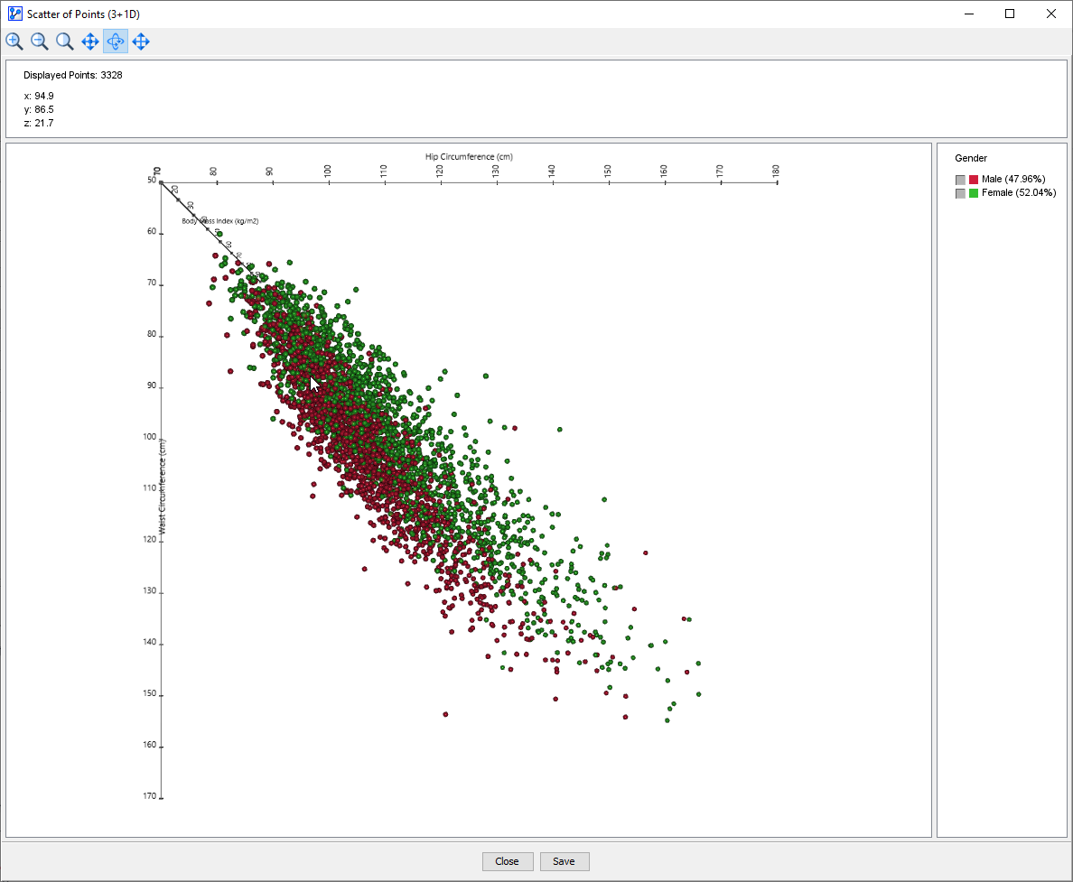Image resolution: width=1073 pixels, height=882 pixels.
Task: Close the window with the title bar X
Action: [x=1050, y=14]
